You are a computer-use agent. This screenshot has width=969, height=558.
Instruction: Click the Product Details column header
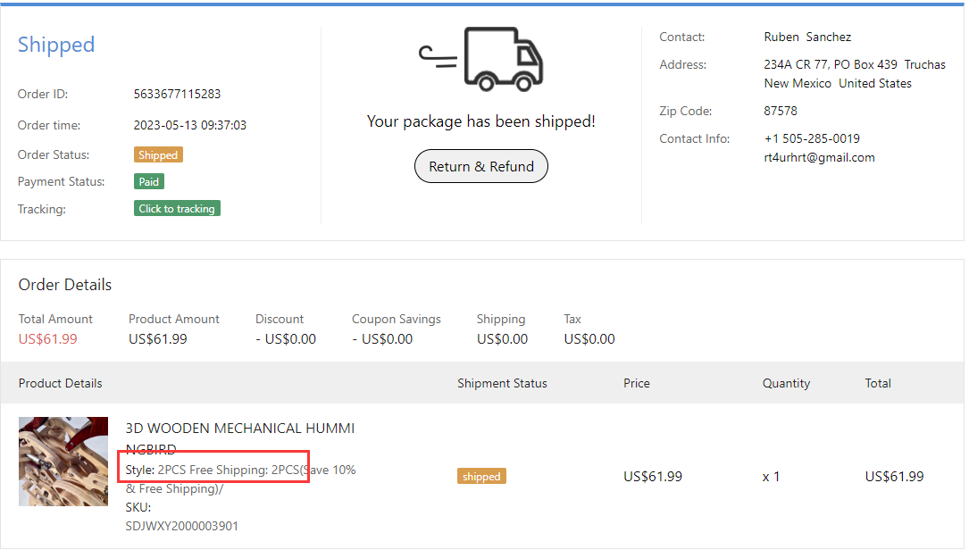point(61,383)
